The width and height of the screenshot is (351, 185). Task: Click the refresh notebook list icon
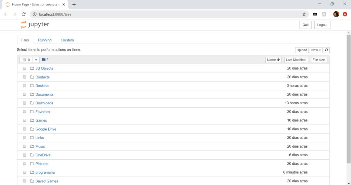(327, 50)
